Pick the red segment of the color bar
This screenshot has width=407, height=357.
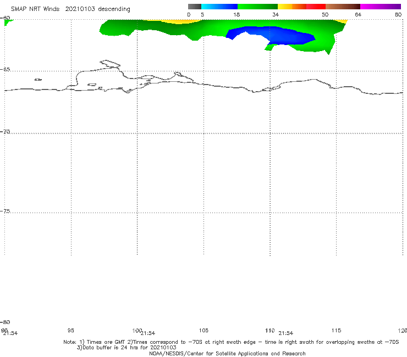click(316, 7)
